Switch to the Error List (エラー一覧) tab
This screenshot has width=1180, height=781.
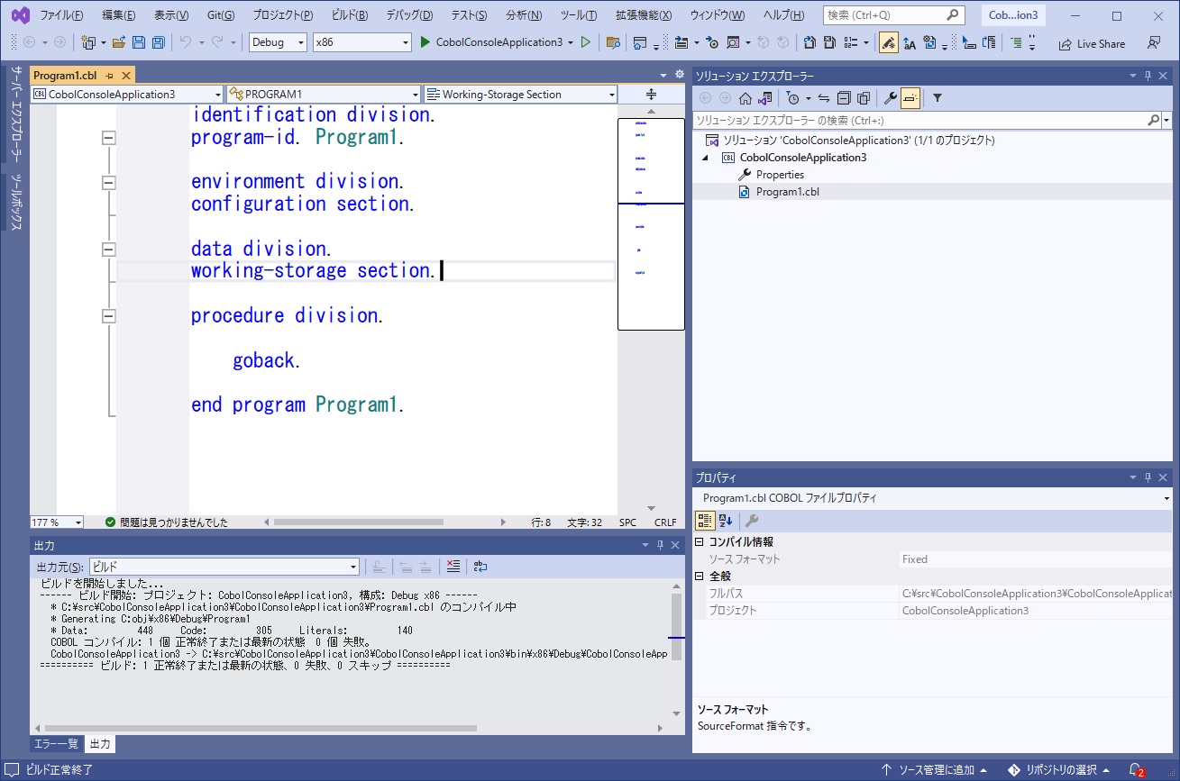pos(56,744)
